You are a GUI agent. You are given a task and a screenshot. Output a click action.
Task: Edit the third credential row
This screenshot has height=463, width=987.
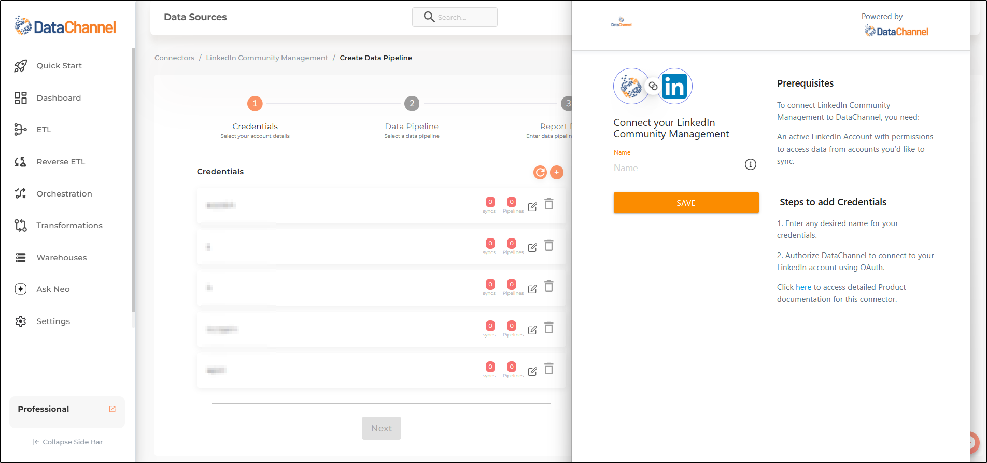point(532,289)
